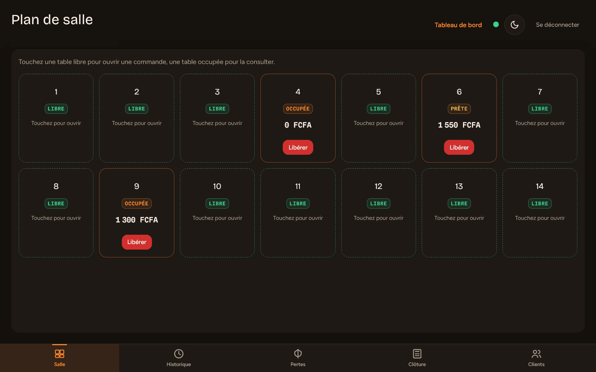
Task: Click PRÊTE badge on table 6
Action: coord(459,109)
